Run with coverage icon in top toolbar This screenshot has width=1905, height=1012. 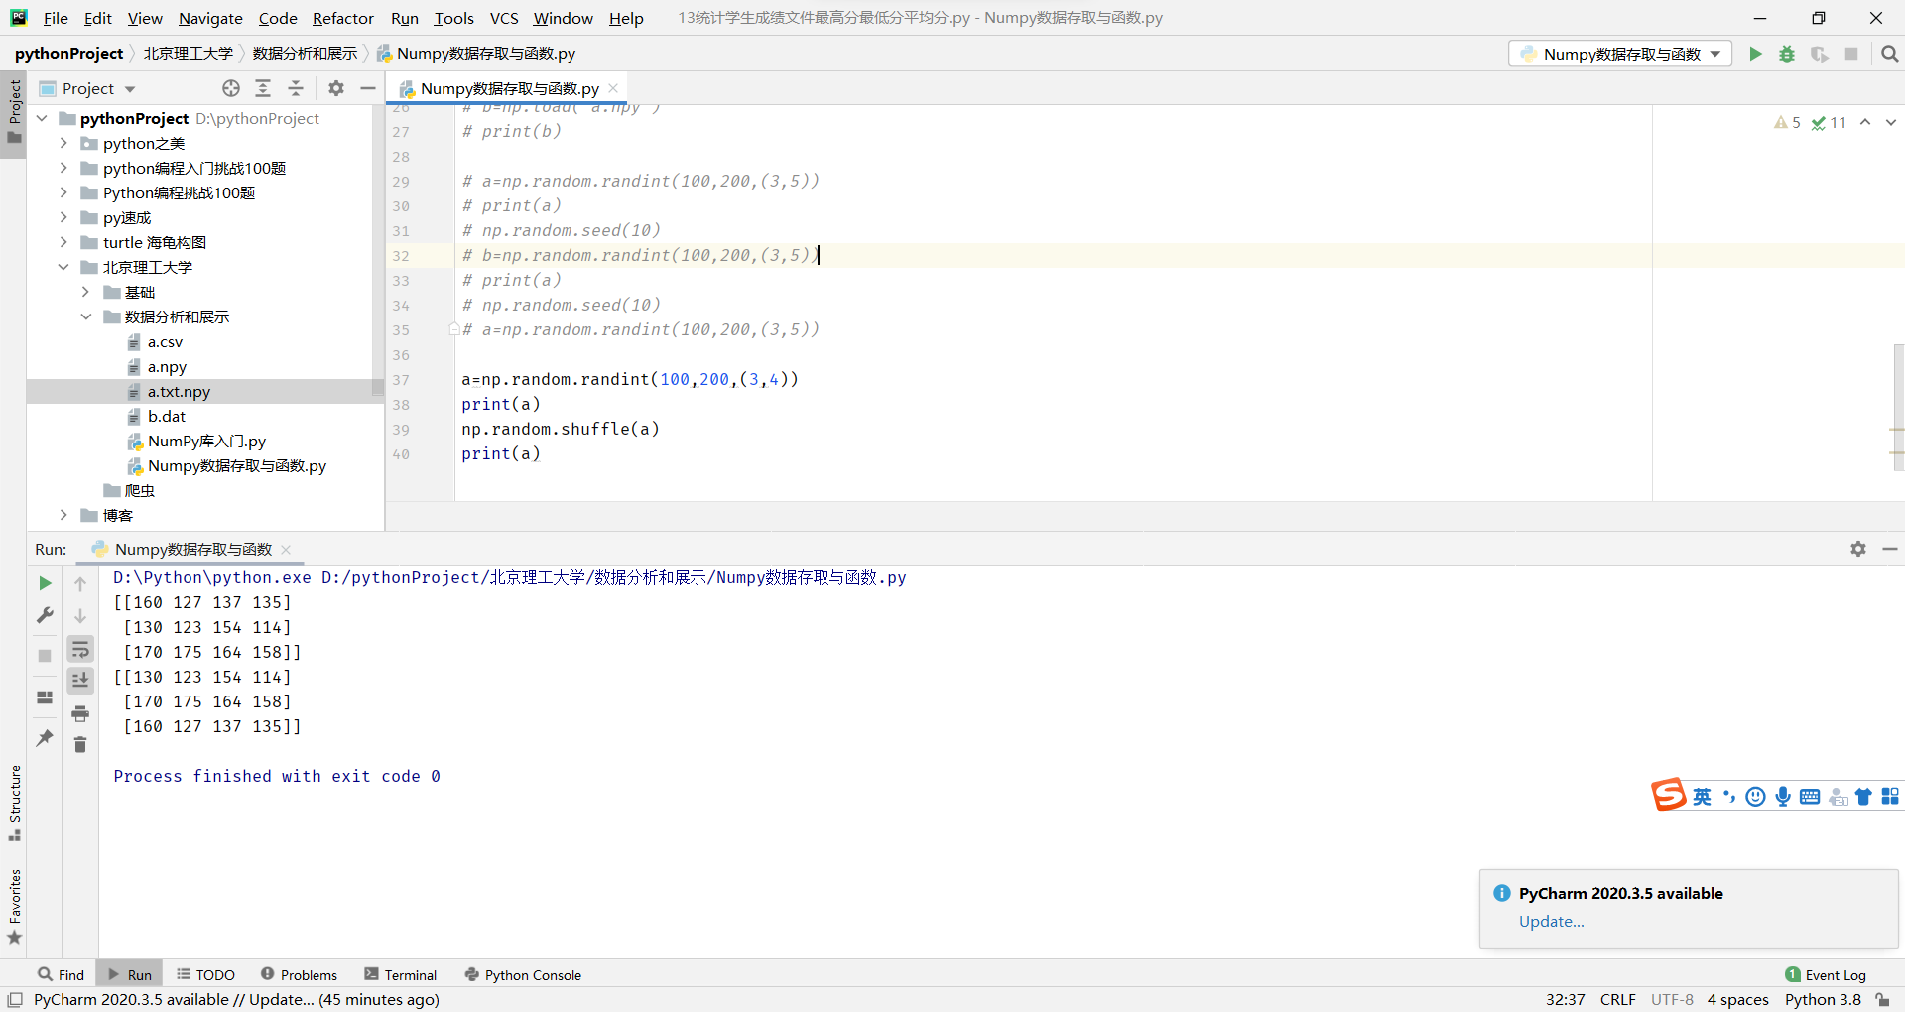pyautogui.click(x=1819, y=54)
